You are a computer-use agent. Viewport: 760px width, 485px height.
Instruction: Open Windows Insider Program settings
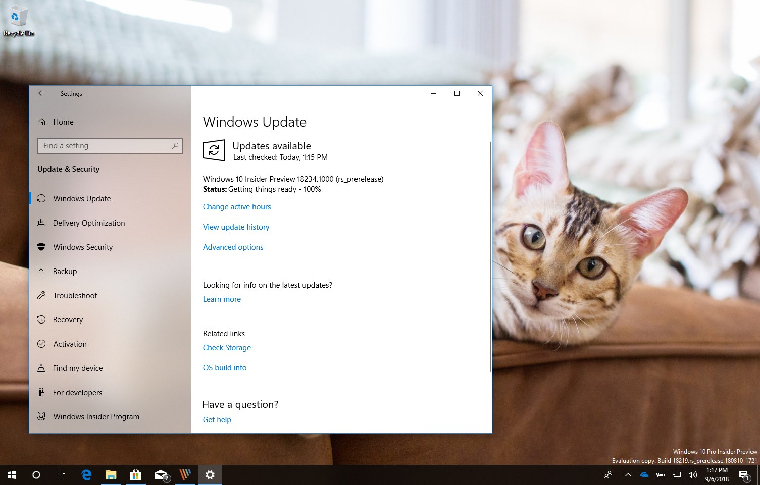click(x=110, y=417)
